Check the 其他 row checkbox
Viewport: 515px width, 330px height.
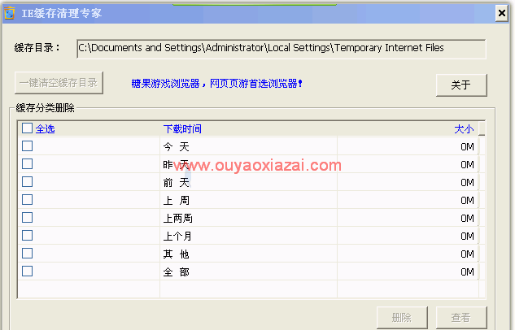coord(28,254)
